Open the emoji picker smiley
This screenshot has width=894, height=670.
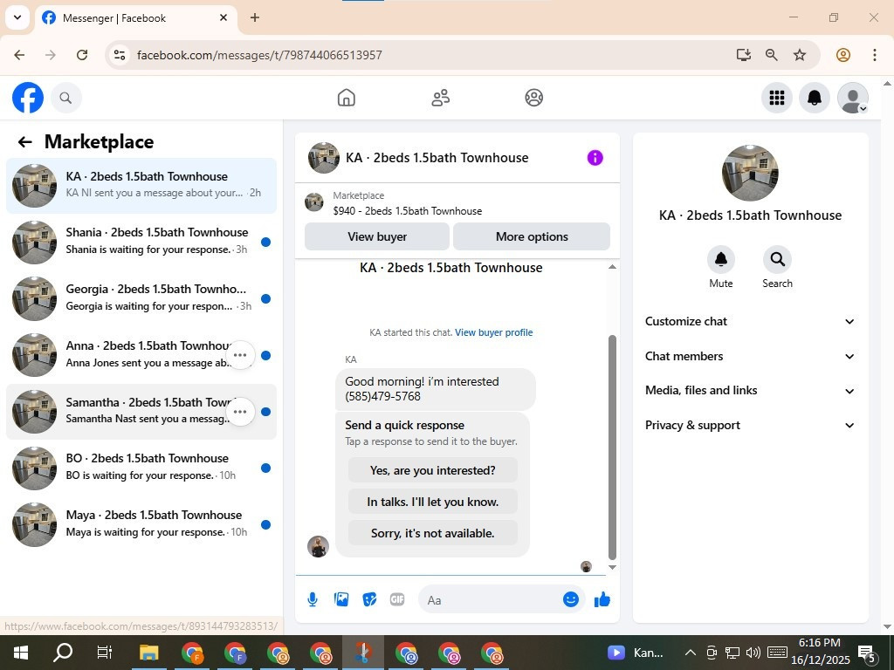coord(571,599)
